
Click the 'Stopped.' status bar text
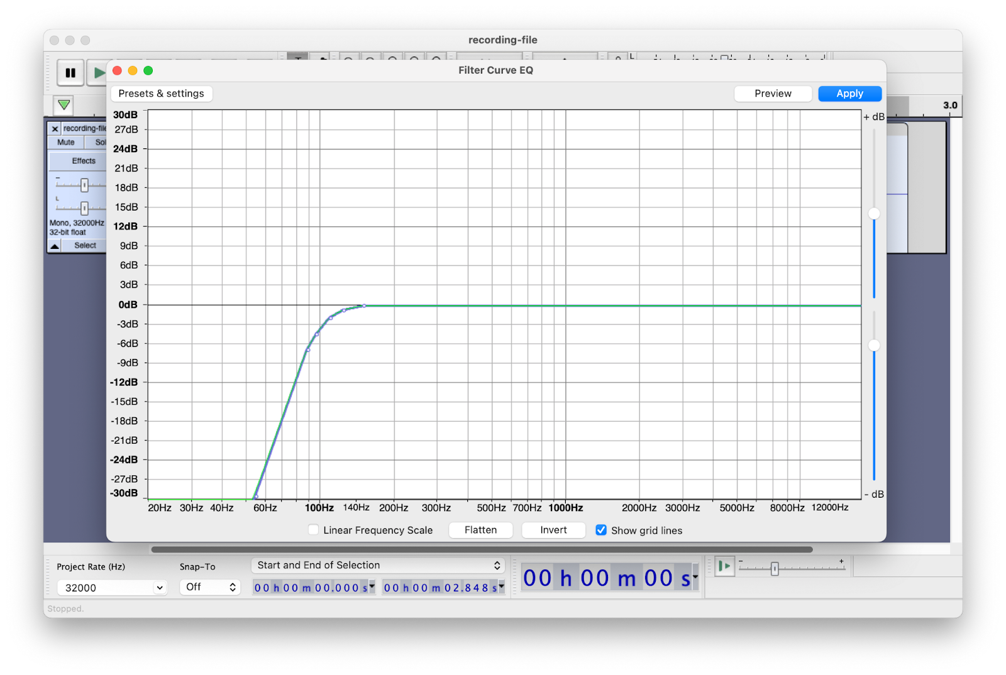pyautogui.click(x=65, y=609)
